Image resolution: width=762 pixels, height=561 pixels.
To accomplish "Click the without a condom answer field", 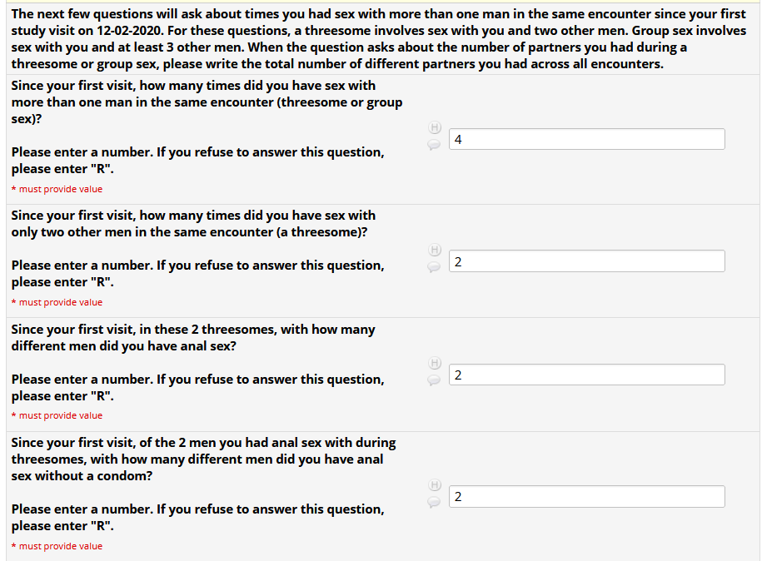I will pyautogui.click(x=586, y=497).
